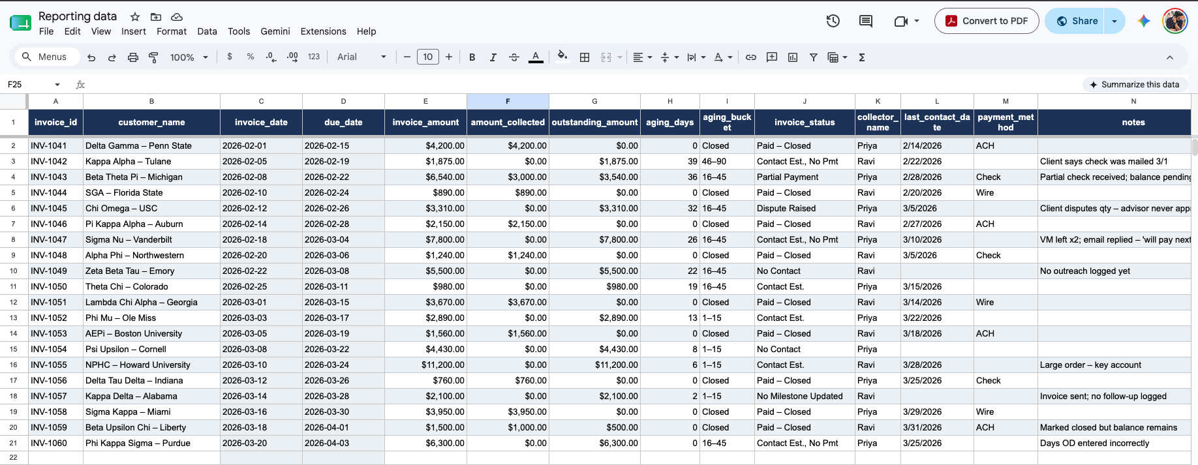Format as percent icon

coord(251,57)
